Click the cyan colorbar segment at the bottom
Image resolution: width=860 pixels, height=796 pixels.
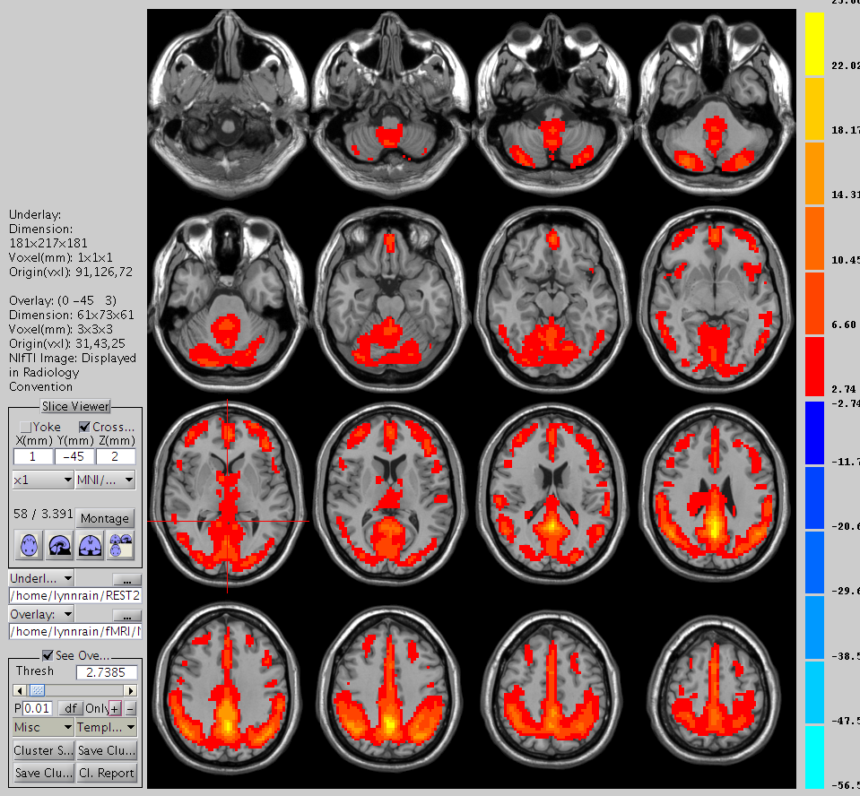point(814,757)
